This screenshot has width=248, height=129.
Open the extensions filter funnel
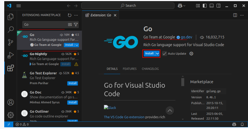tap(76, 25)
